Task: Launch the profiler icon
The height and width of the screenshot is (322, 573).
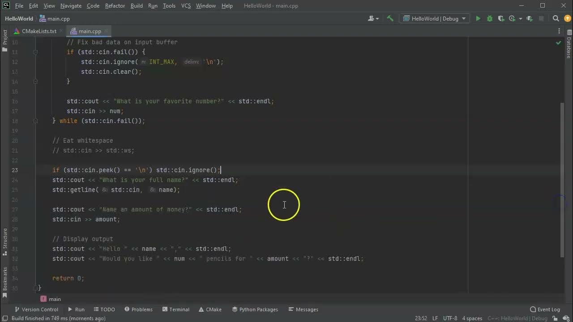Action: (x=512, y=19)
